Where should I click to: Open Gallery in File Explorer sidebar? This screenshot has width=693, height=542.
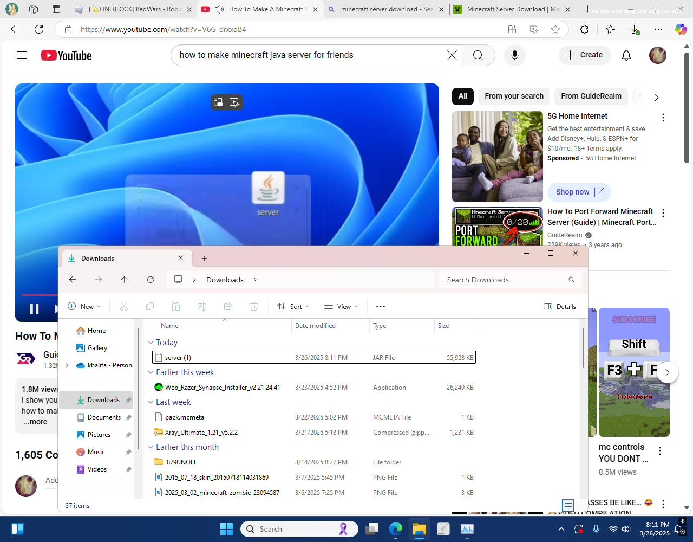pos(97,348)
